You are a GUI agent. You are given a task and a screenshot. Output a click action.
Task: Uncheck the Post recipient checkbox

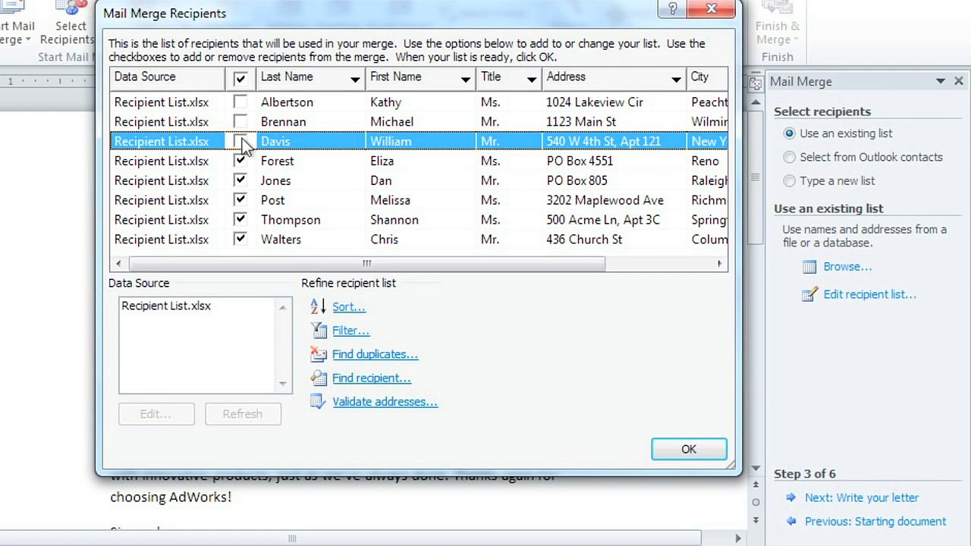[240, 200]
